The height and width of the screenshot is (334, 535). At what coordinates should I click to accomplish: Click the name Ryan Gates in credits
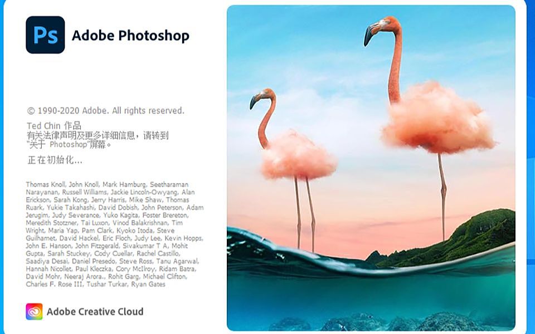pyautogui.click(x=148, y=284)
